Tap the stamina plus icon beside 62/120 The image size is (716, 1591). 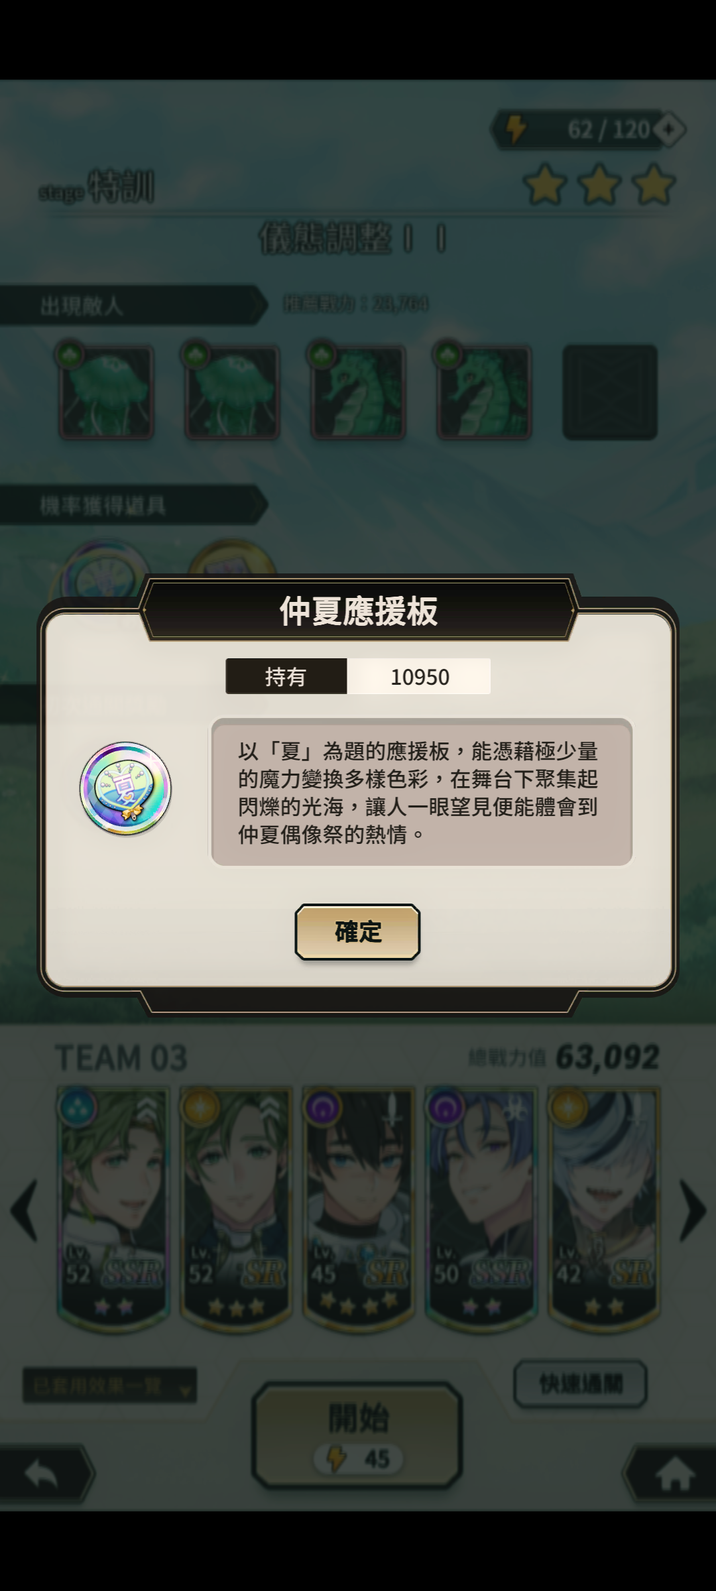670,129
